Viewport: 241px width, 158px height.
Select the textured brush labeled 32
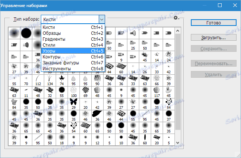(50, 92)
